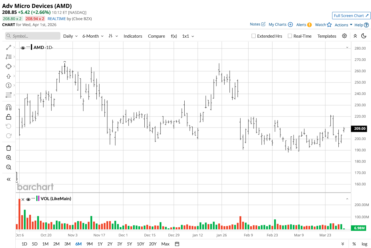Viewport: 371px width, 248px height.
Task: Toggle log scale button
Action: [364, 244]
